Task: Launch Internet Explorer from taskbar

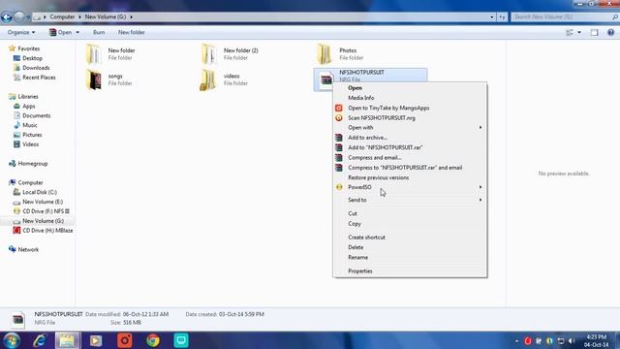Action: click(40, 340)
